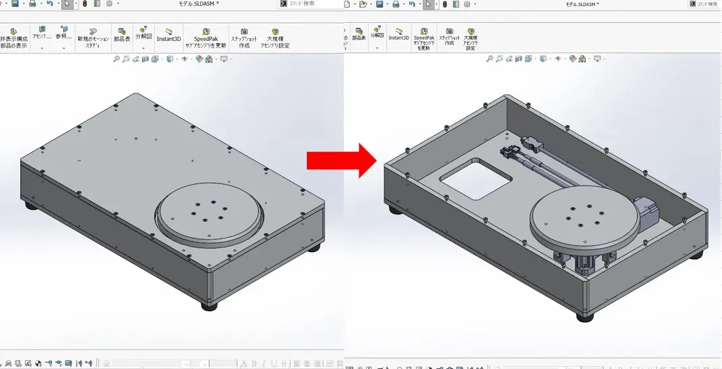Viewport: 722px width, 369px height.
Task: Expand the 参照 dropdown arrow
Action: coord(64,48)
